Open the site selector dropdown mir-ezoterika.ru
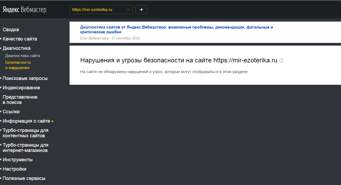 pyautogui.click(x=101, y=10)
